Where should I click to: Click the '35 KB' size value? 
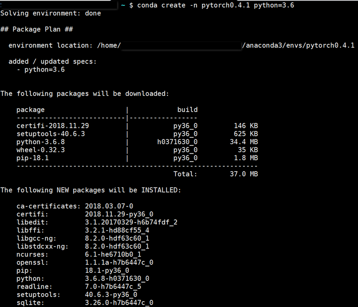pyautogui.click(x=248, y=150)
